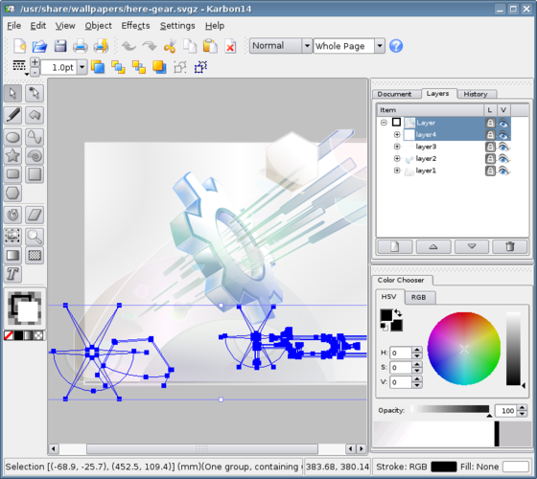Select the Sinus wave tool
Screen dimensions: 537x479
point(35,137)
